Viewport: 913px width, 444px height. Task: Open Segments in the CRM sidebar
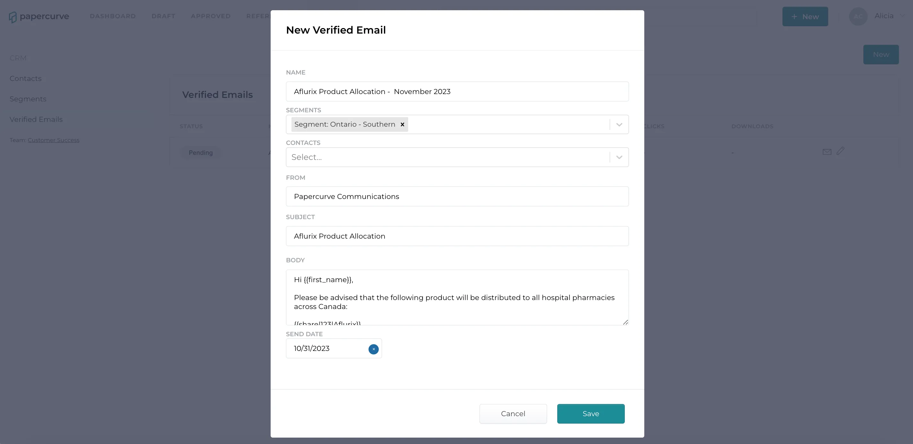28,99
